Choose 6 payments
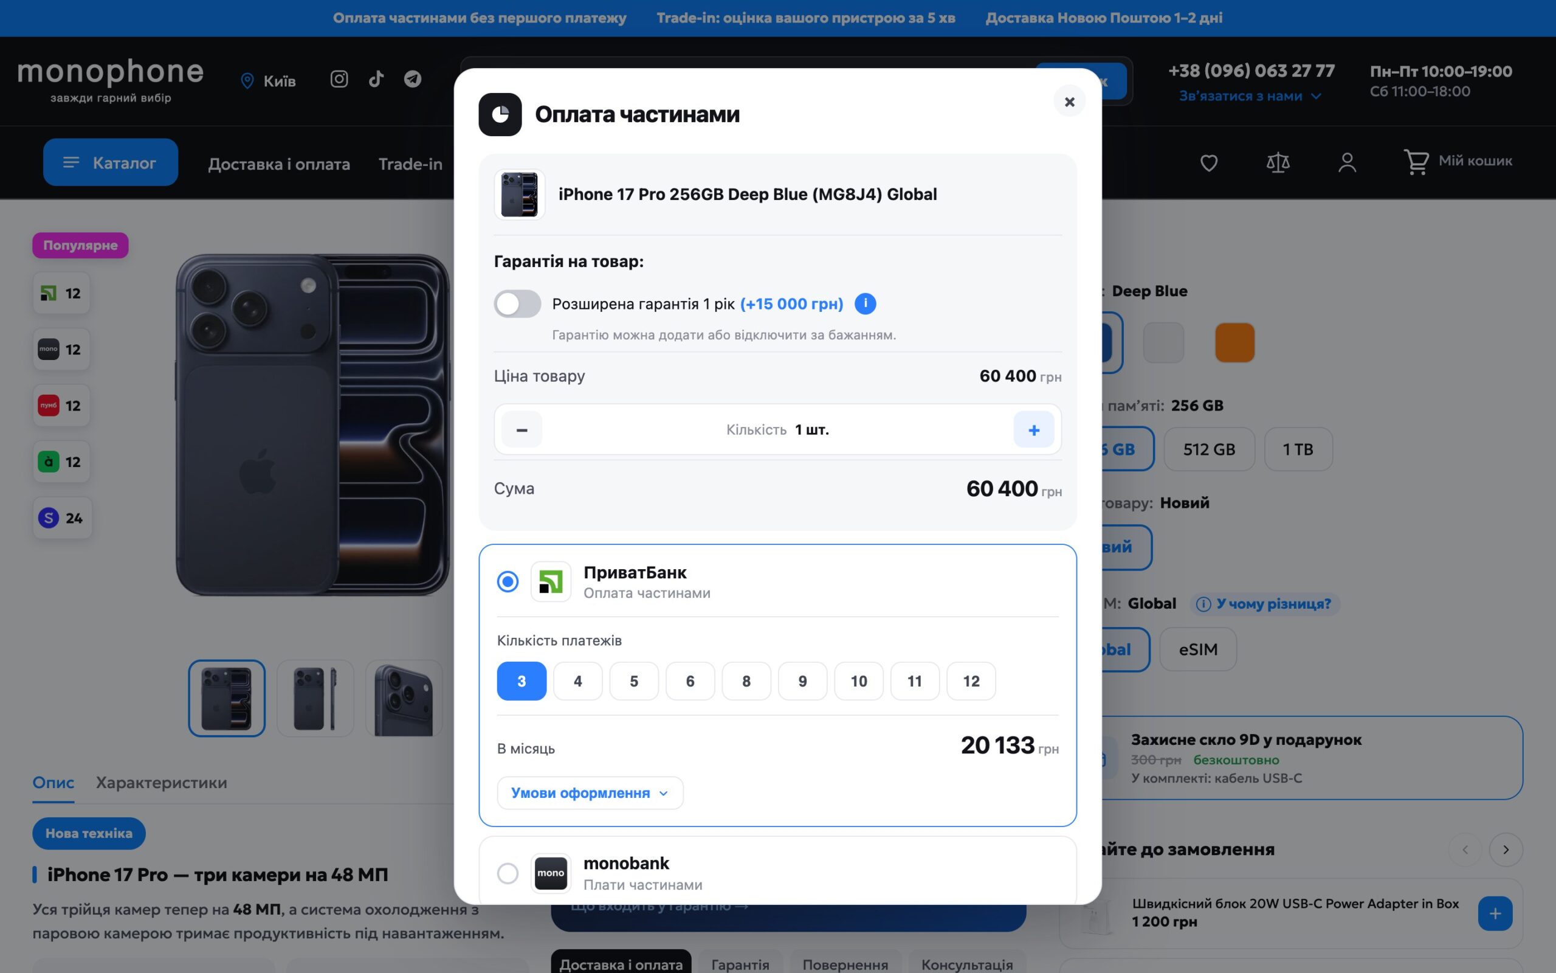 690,681
